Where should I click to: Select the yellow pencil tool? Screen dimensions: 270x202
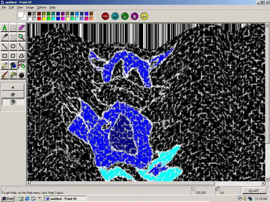point(5,65)
